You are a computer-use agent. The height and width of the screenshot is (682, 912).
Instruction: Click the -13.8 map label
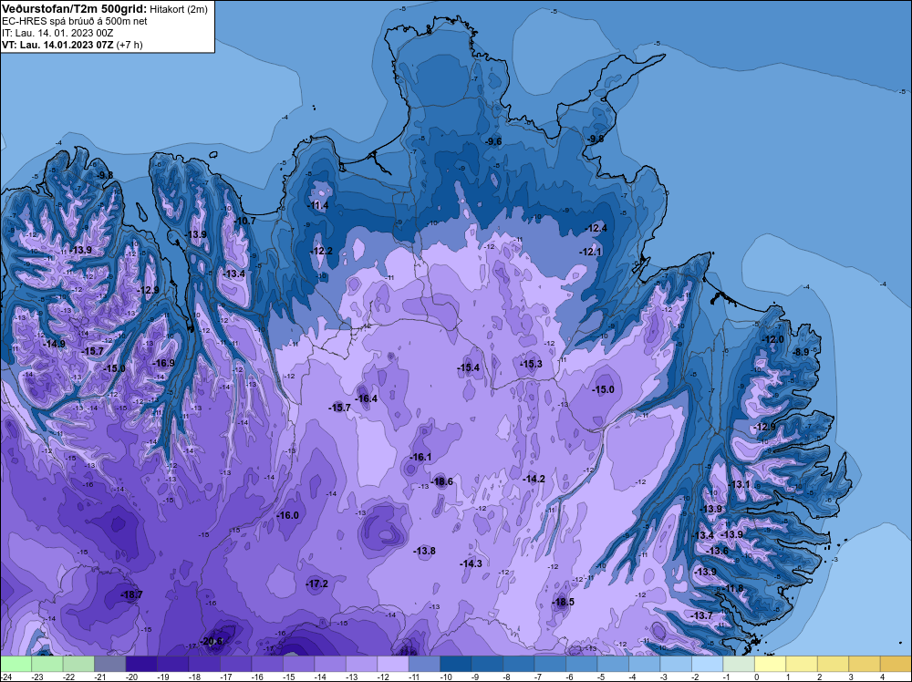click(425, 550)
